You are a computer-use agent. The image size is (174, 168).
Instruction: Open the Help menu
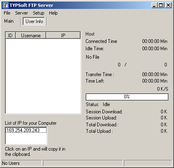[53, 13]
